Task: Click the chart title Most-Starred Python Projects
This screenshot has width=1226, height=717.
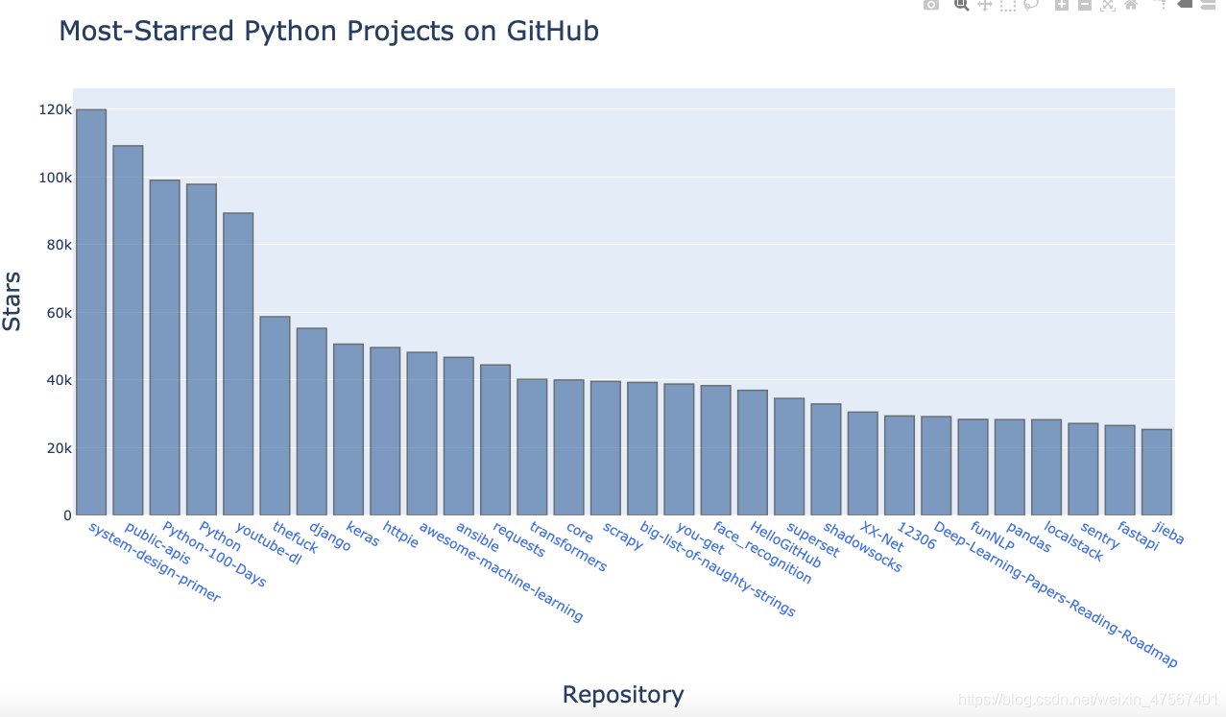Action: click(329, 31)
